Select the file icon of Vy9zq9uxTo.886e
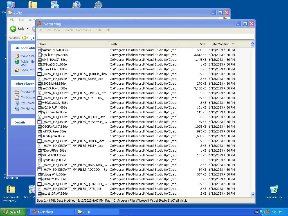 (39, 112)
